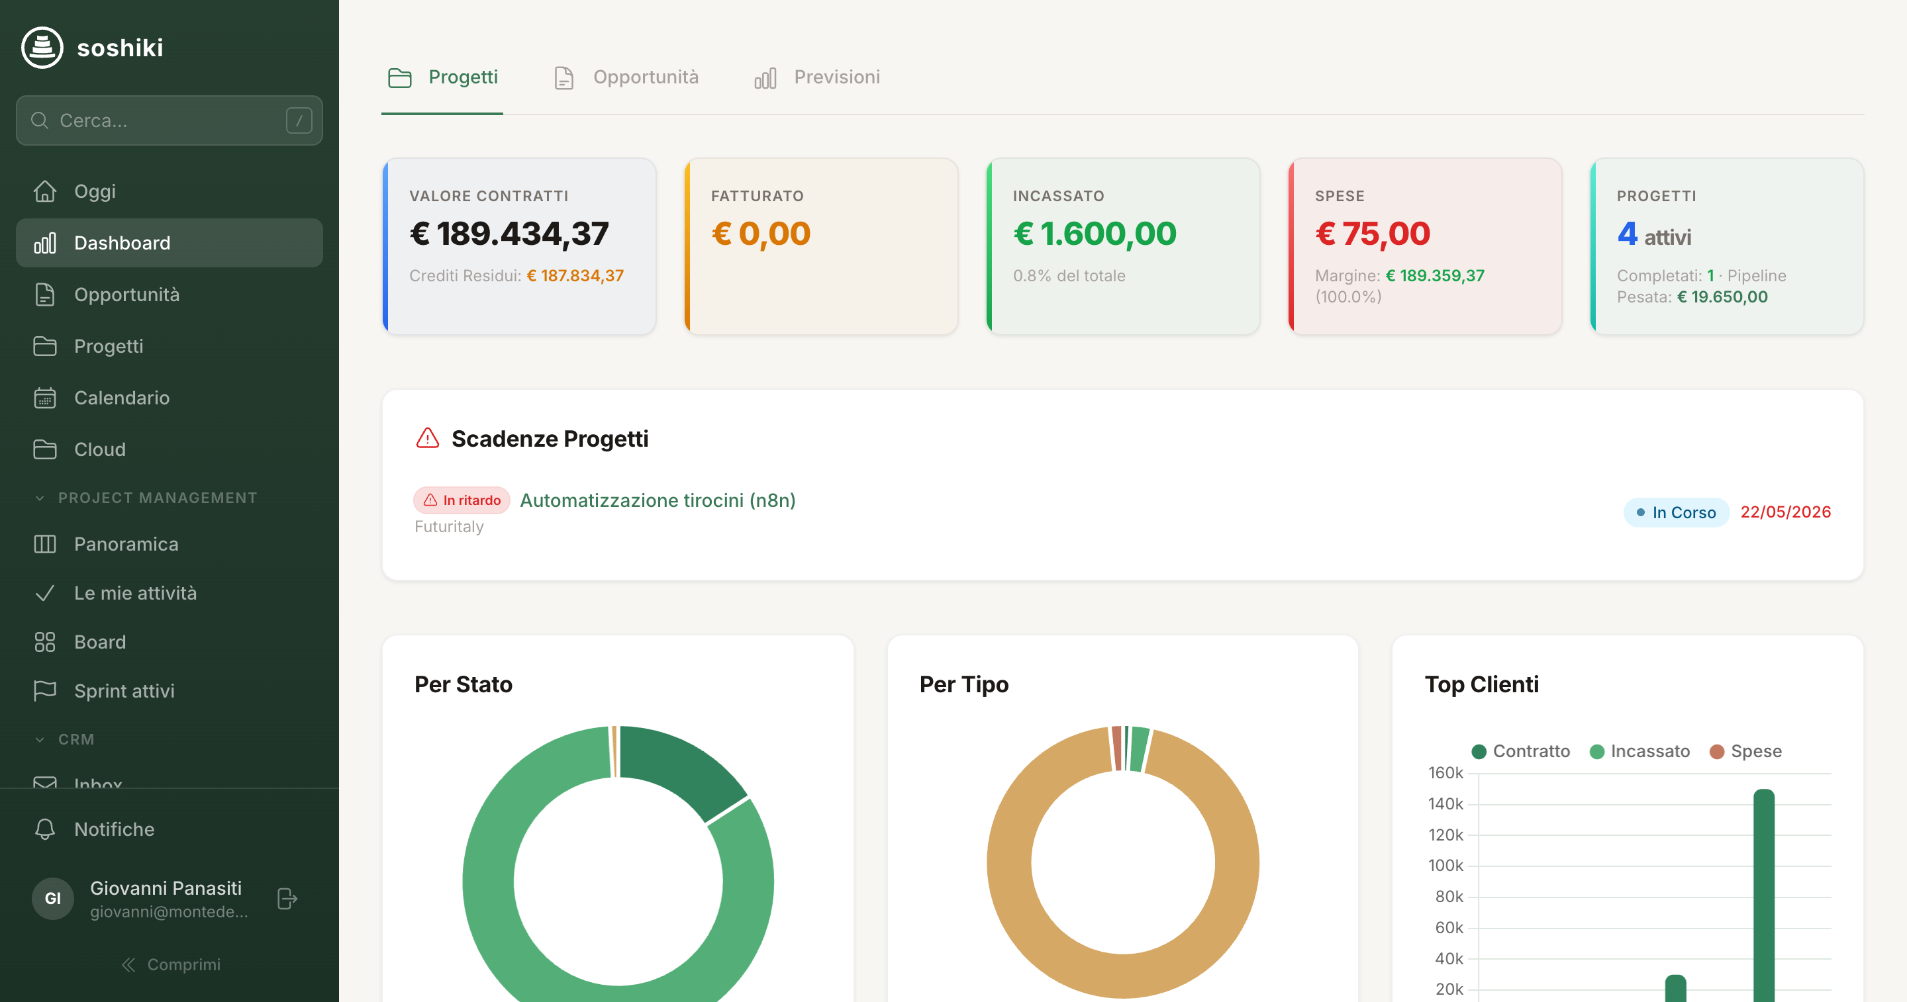
Task: Open the Board grid icon
Action: click(45, 641)
